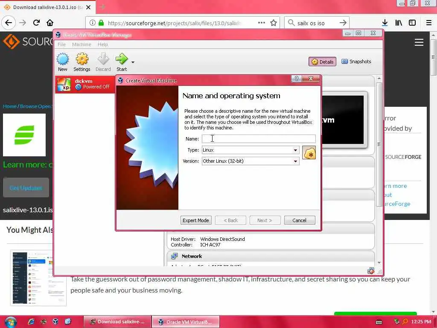Screen dimensions: 437x328
Task: Click the Get Updates button
Action: [26, 188]
